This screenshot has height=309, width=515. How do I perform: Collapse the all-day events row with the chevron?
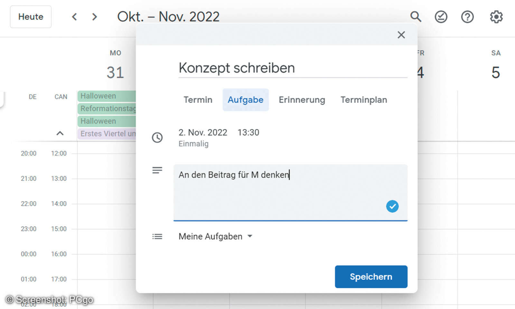[x=60, y=134]
